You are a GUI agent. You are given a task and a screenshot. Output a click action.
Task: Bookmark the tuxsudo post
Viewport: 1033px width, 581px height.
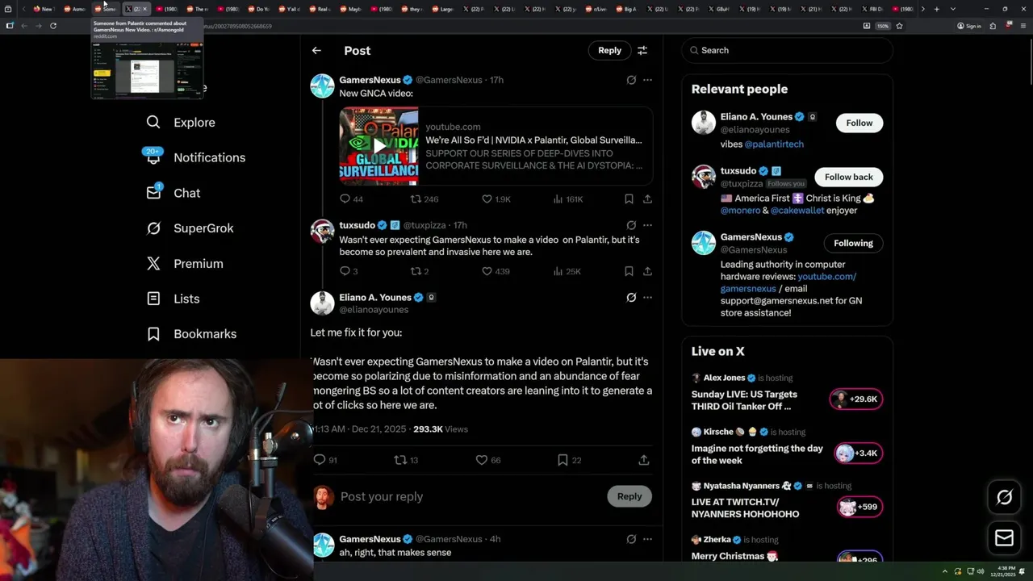pos(629,271)
